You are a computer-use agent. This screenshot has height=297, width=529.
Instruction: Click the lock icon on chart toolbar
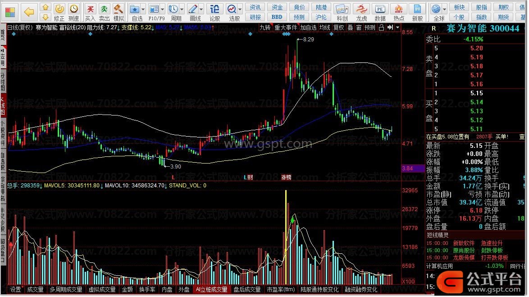381,27
